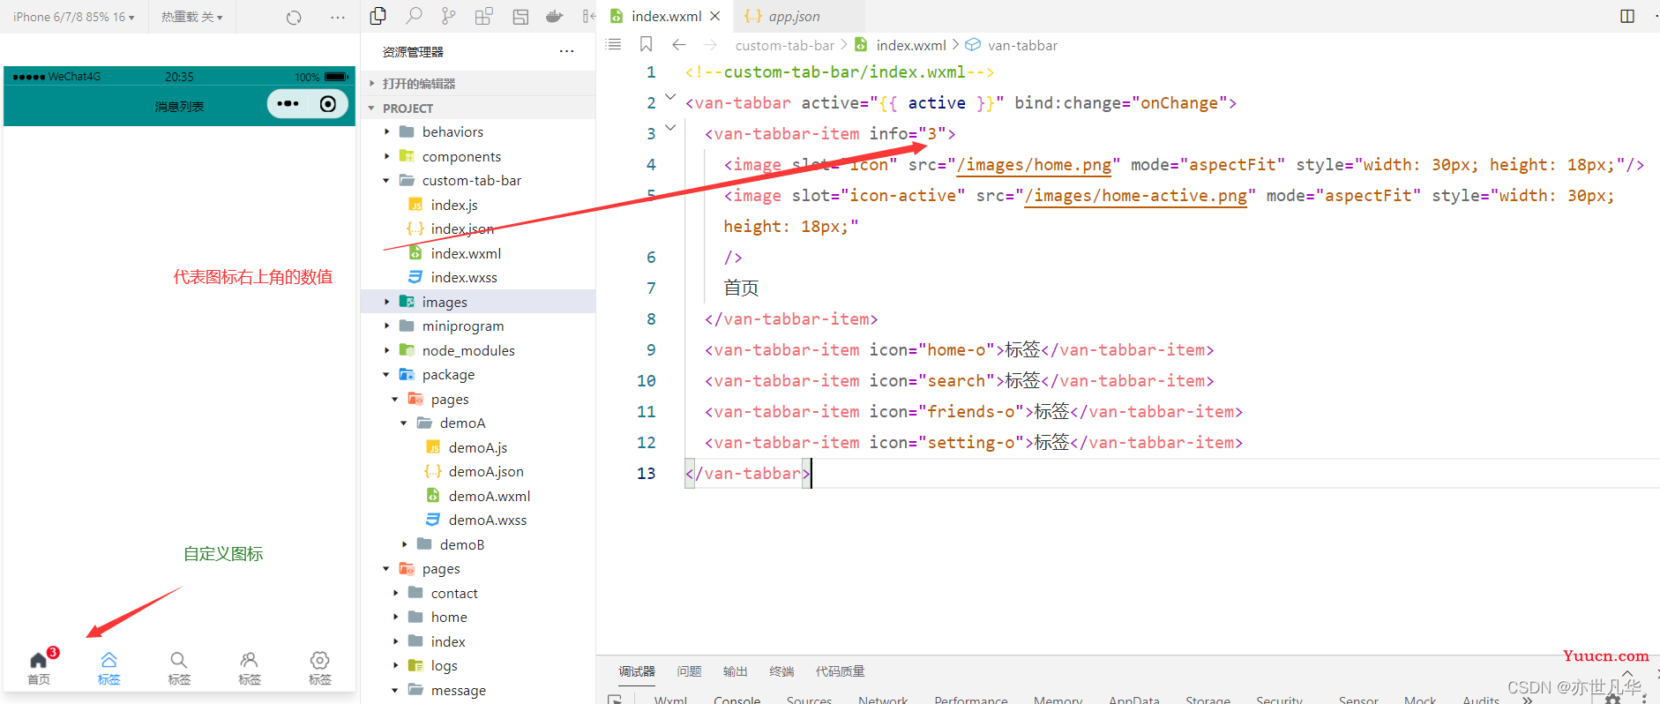Open demoA.json file

(x=486, y=471)
